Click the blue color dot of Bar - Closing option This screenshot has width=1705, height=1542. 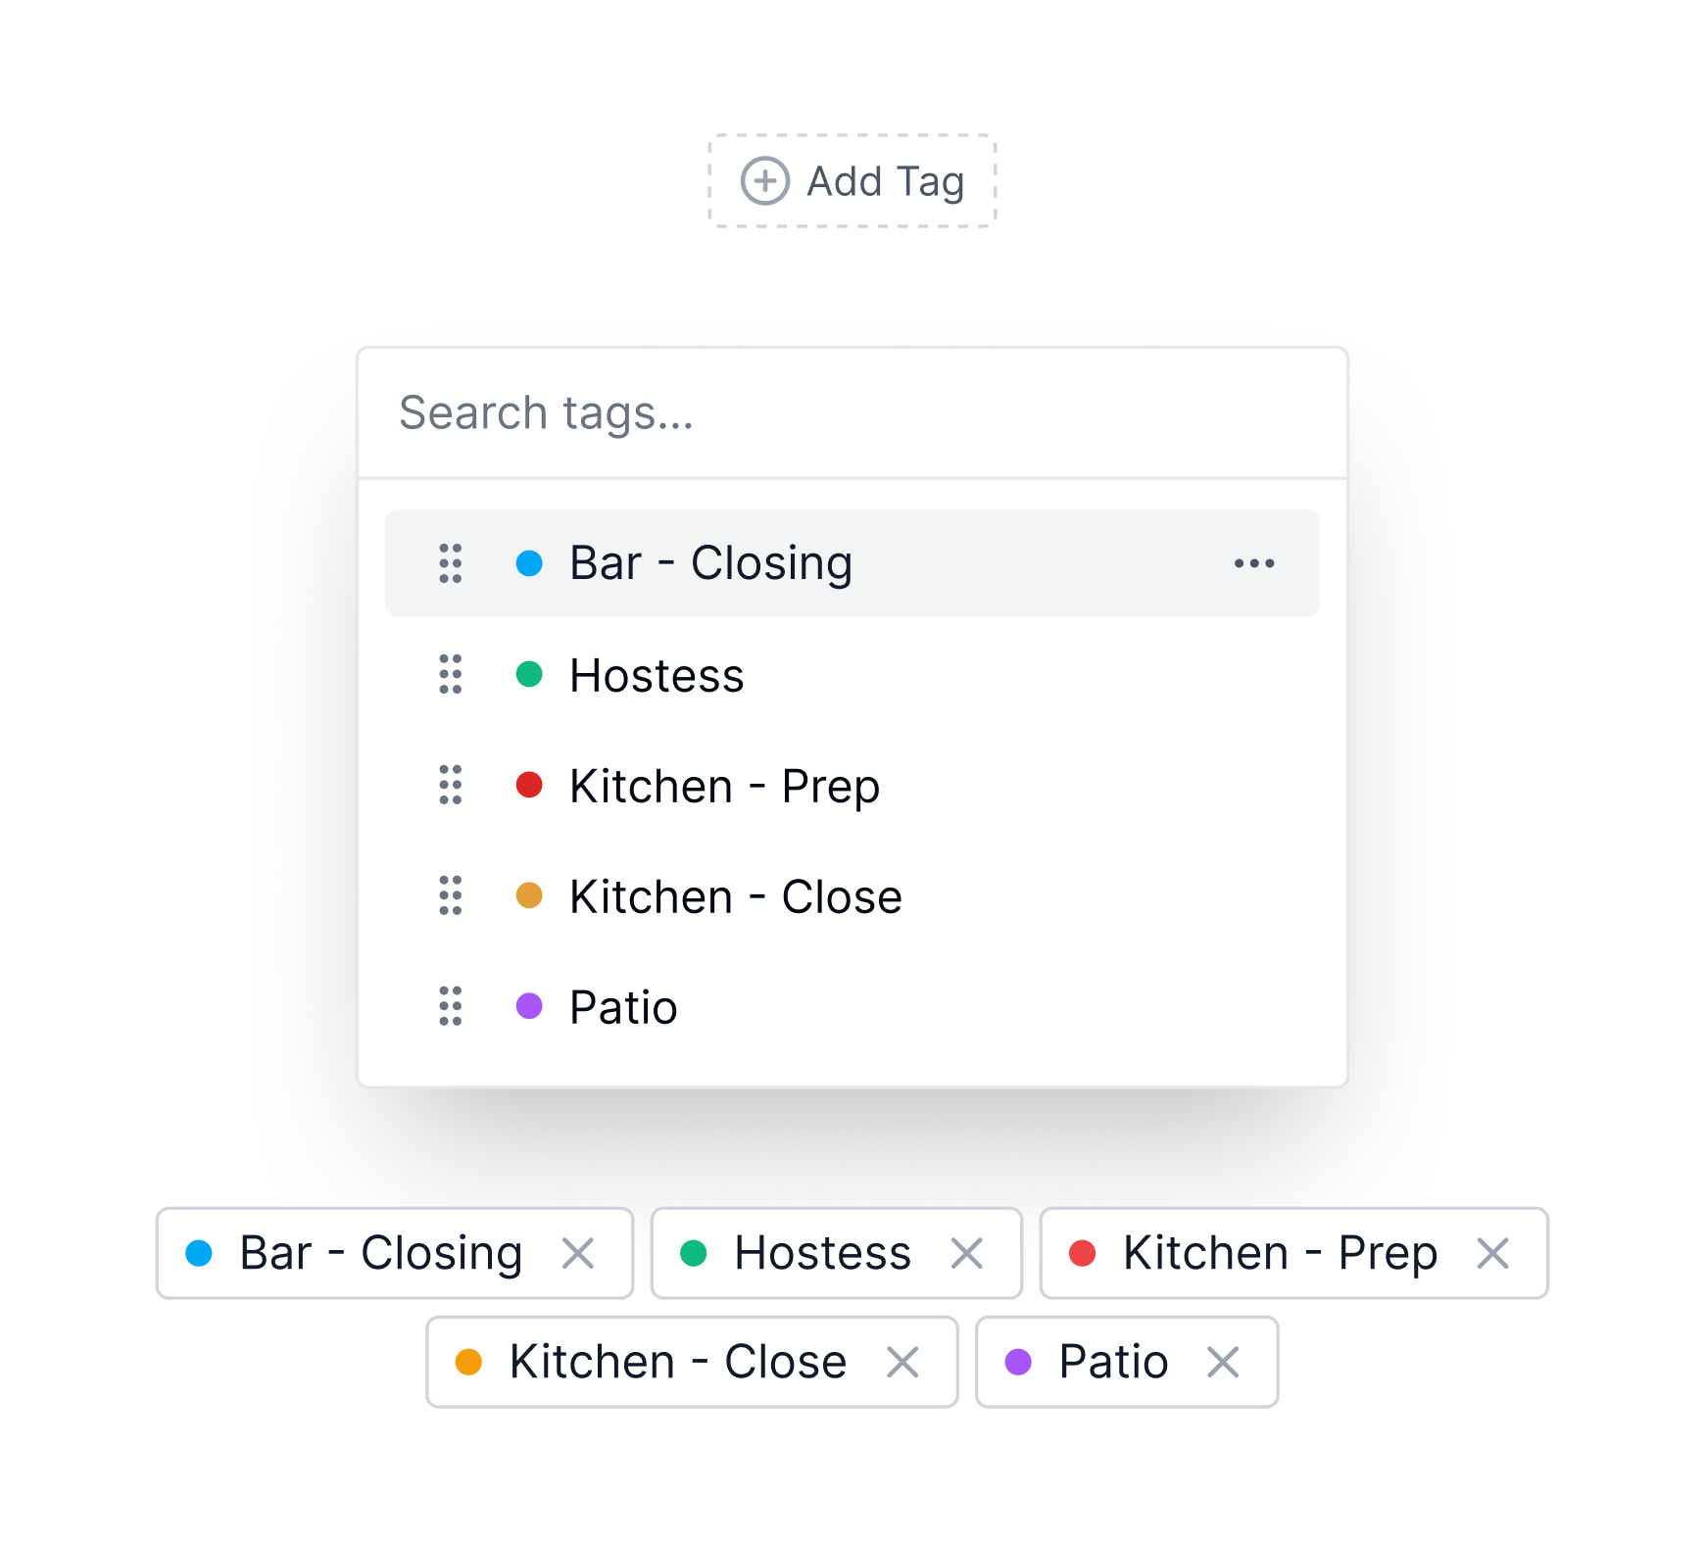[x=529, y=563]
